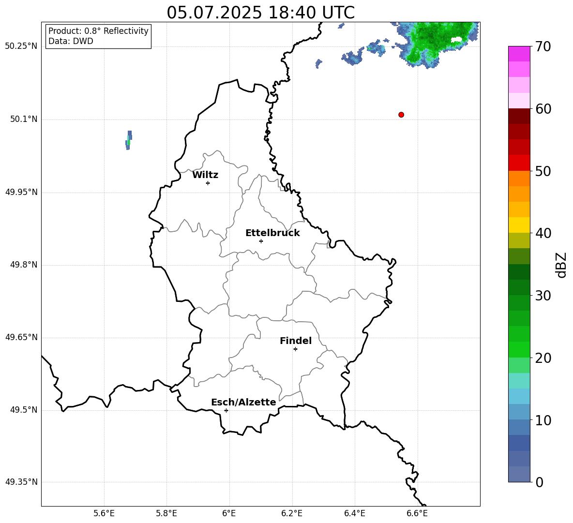
Task: Click the bright red colorbar swatch above 50
Action: [519, 163]
